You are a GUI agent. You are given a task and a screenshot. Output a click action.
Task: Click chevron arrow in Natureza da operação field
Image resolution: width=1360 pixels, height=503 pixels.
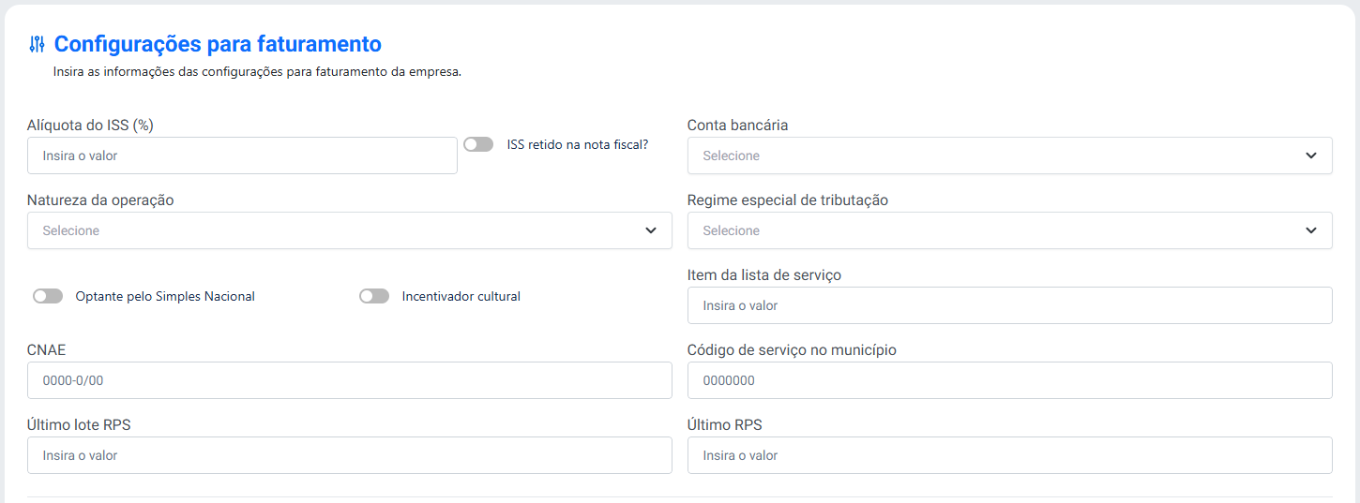click(651, 230)
